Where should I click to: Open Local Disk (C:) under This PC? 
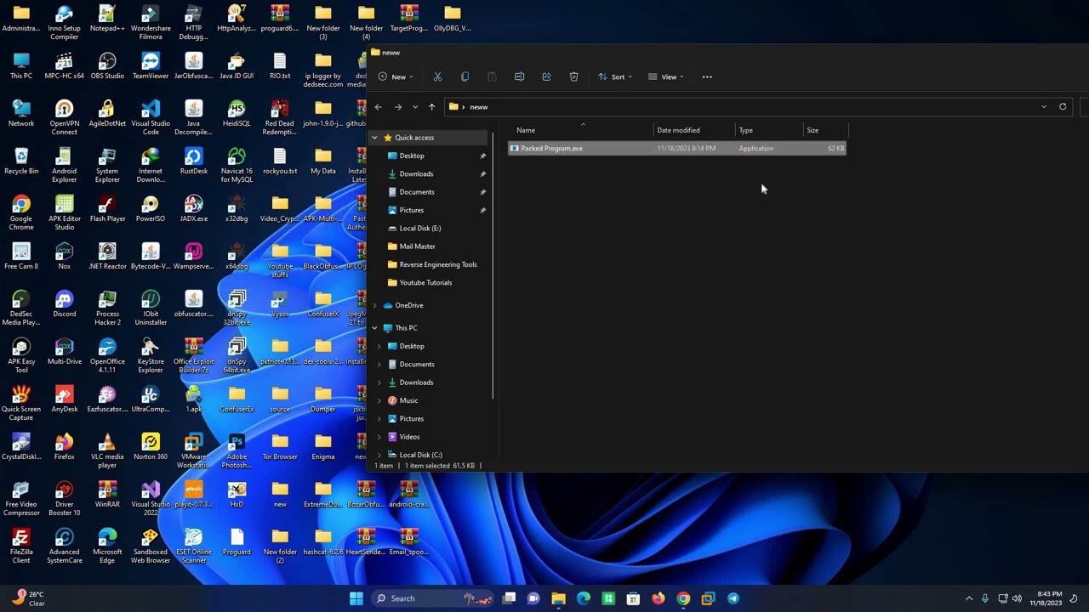click(x=420, y=455)
